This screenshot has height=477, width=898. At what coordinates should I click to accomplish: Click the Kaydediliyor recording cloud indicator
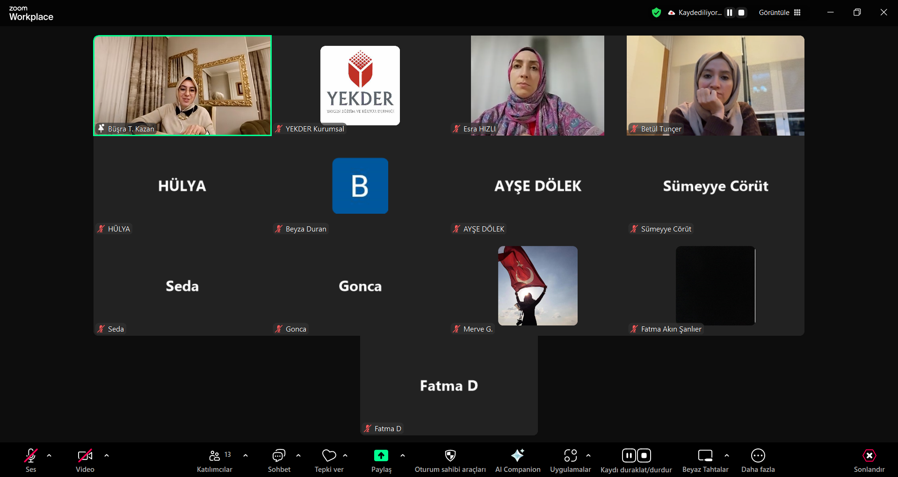click(695, 13)
